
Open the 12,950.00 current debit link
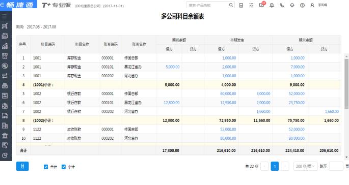(228, 103)
